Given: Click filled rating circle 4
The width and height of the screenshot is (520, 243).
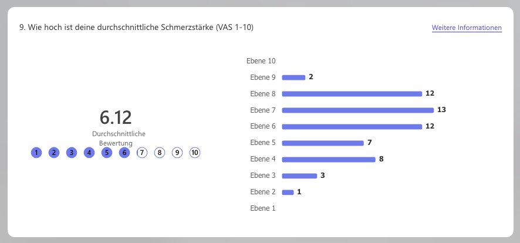Looking at the screenshot, I should (x=89, y=153).
